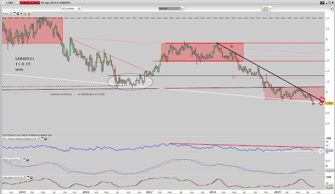Close the RSI indicator panel with round icon

pos(46,139)
